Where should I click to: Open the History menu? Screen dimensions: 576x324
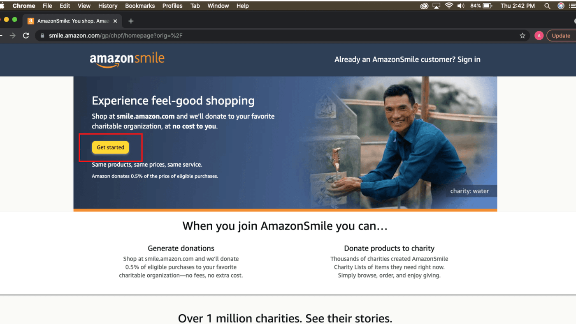(108, 6)
